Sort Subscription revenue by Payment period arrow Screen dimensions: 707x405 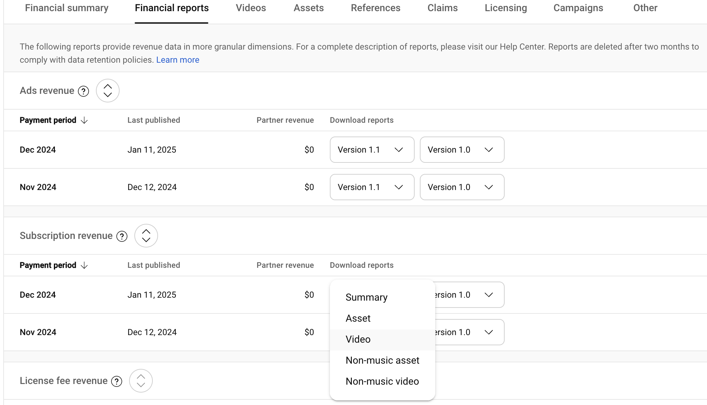tap(84, 266)
